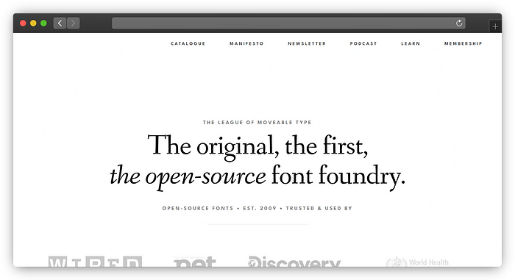Viewport: 515px width, 280px height.
Task: Click the .net magazine logo
Action: pos(195,262)
